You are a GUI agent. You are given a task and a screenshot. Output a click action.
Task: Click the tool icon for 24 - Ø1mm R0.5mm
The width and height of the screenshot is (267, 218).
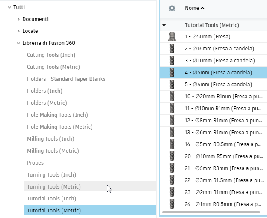pyautogui.click(x=172, y=204)
